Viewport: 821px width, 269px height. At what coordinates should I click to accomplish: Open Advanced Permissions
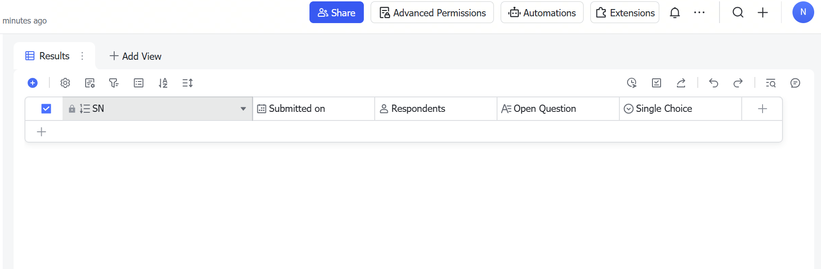point(432,13)
